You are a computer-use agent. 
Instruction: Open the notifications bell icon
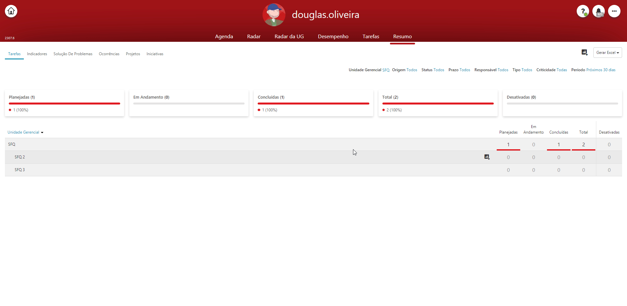(599, 11)
